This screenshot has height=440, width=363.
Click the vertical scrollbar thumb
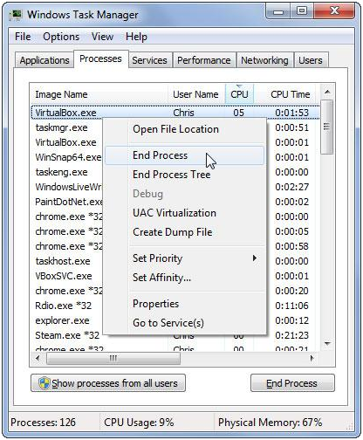(x=327, y=127)
